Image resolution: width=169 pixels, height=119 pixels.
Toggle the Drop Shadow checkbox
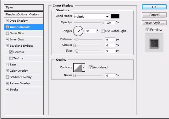point(7,21)
